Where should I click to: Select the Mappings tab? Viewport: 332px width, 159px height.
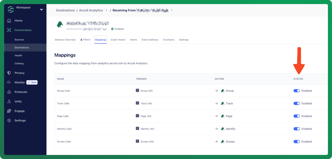click(101, 40)
